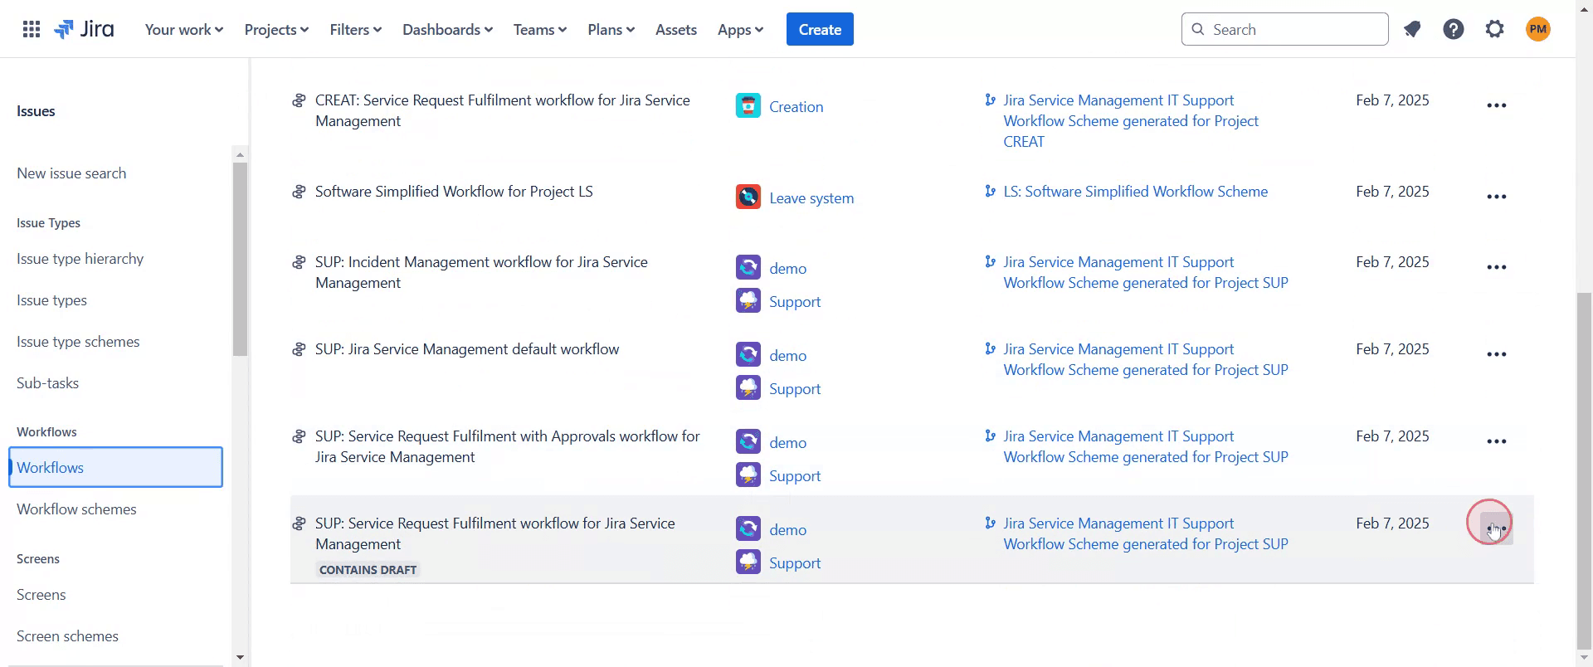Viewport: 1593px width, 667px height.
Task: Click the main page vertical scrollbar
Action: [x=1585, y=470]
